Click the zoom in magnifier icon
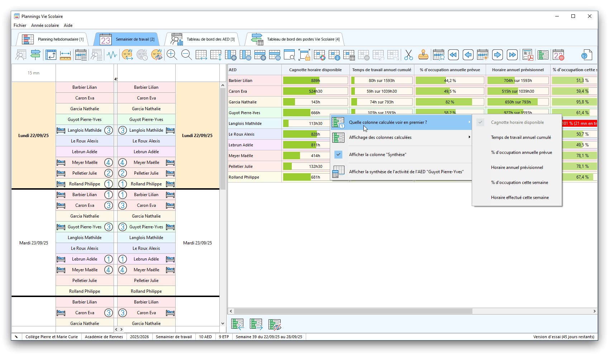The image size is (609, 355). pyautogui.click(x=172, y=55)
